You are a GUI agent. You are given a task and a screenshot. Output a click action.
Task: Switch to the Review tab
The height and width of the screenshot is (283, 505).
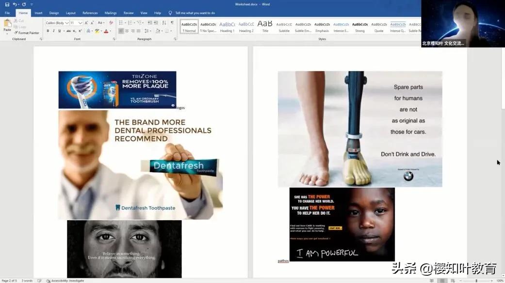click(x=129, y=13)
